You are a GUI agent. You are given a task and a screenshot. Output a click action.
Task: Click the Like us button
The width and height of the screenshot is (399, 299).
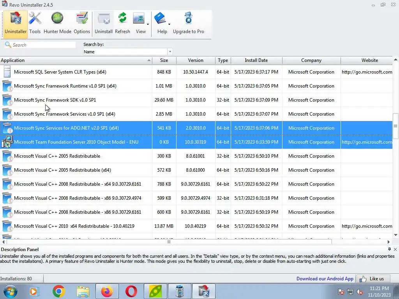(373, 279)
